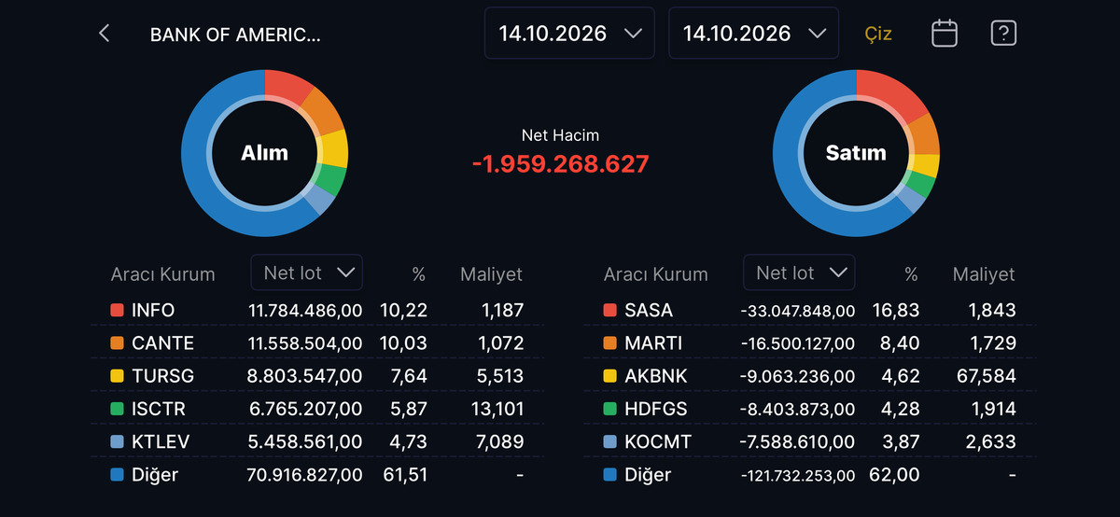Click the BANK OF AMERIC... title
This screenshot has width=1120, height=517.
pos(235,35)
